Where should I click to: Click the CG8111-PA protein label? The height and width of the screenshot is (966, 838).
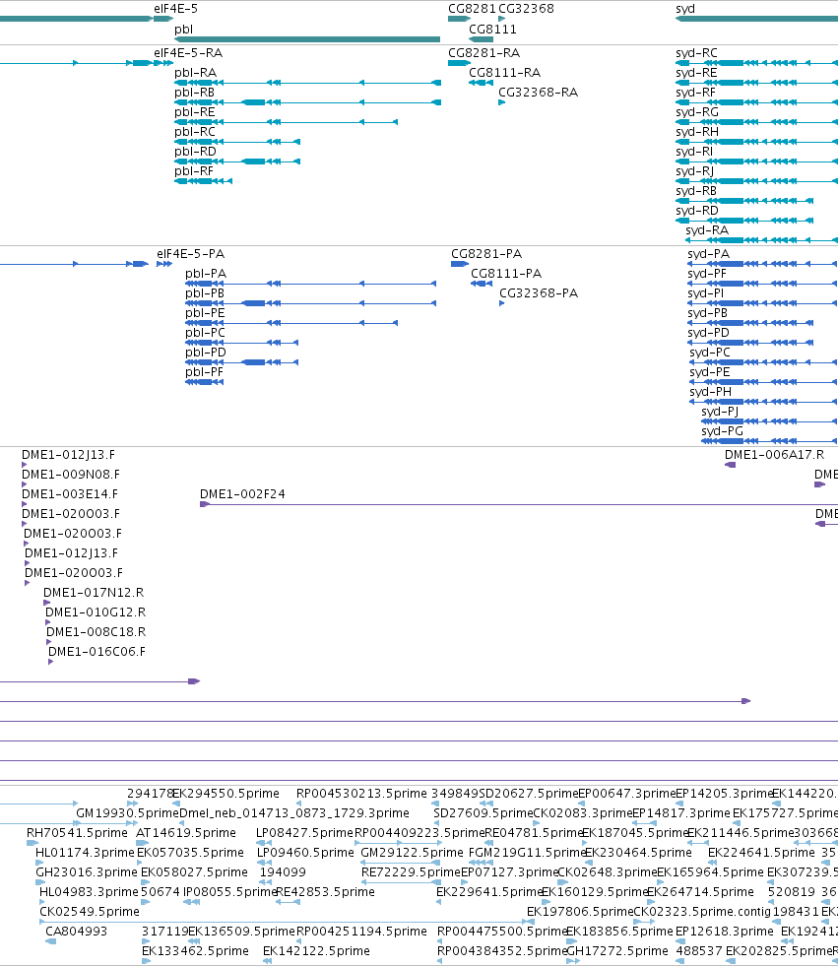(x=506, y=274)
